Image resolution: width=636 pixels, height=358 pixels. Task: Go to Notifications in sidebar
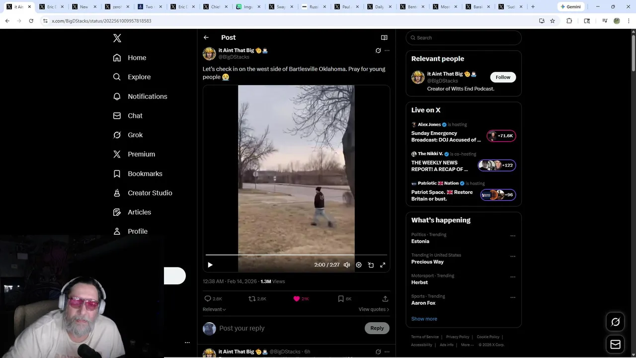click(x=140, y=96)
